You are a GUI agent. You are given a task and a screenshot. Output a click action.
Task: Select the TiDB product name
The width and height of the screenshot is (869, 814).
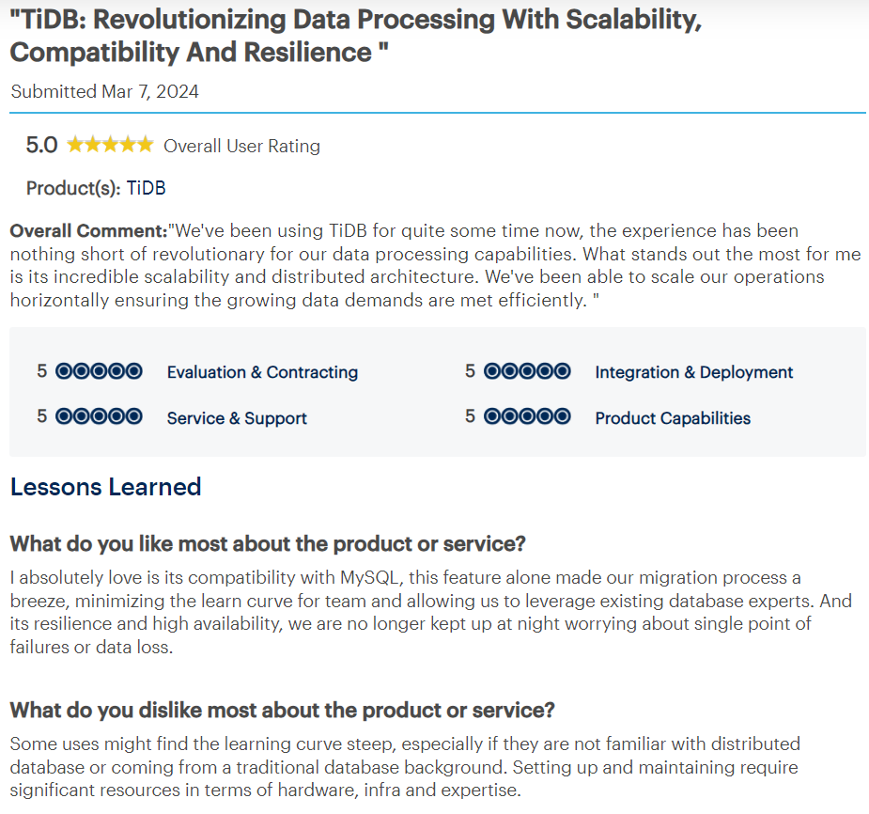coord(146,188)
